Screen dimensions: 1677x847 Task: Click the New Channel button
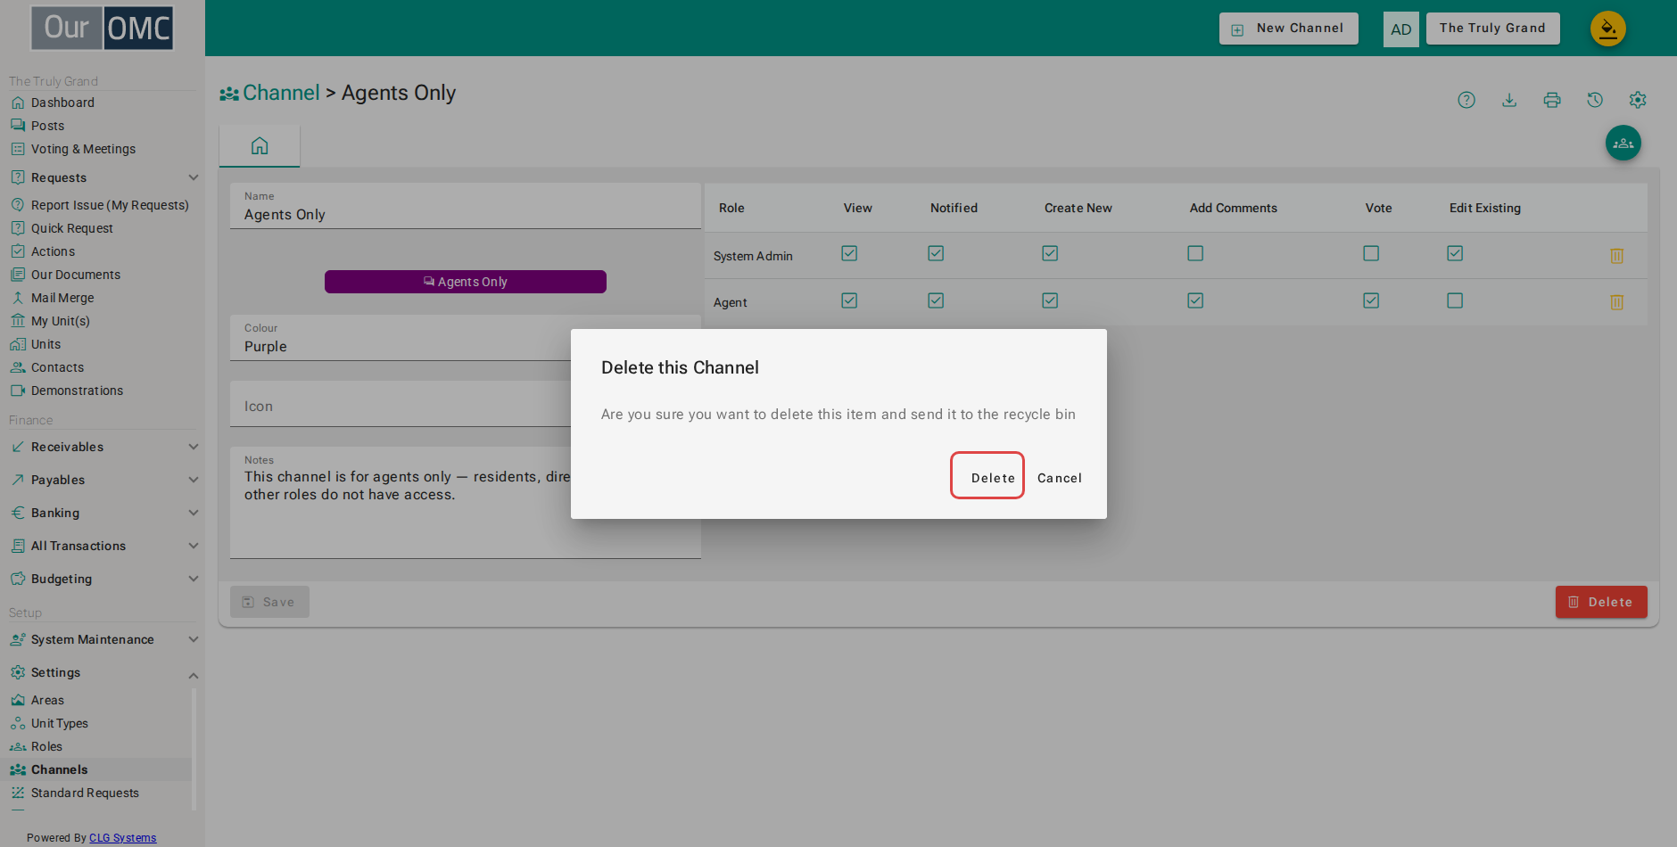click(x=1288, y=29)
